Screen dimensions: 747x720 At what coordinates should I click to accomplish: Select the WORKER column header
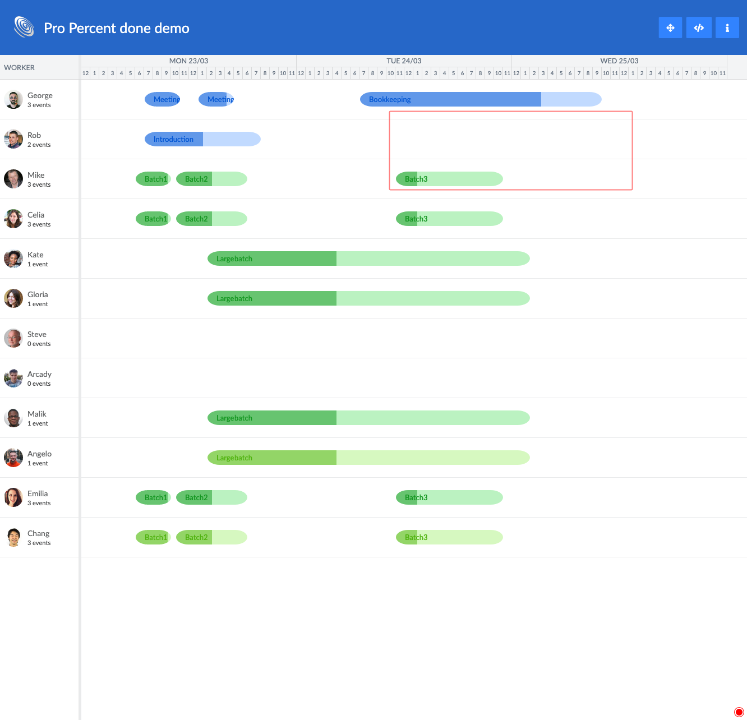coord(20,67)
